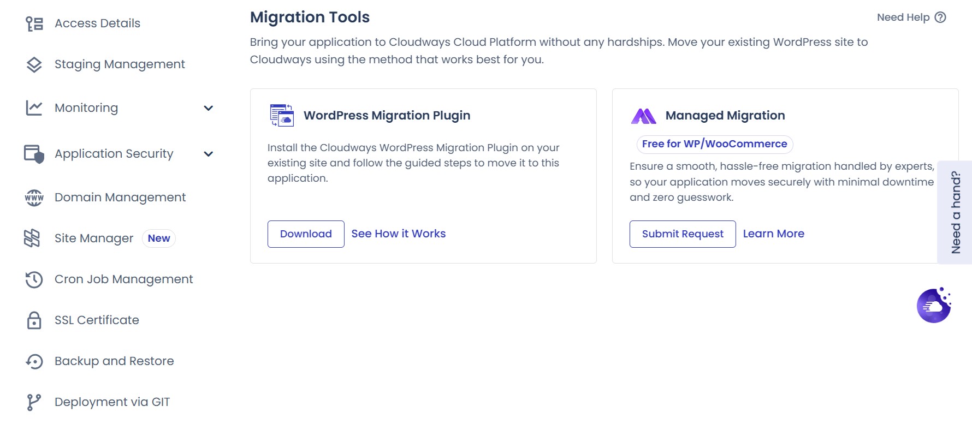Screen dimensions: 972x424
Task: Open Site Manager
Action: click(94, 238)
